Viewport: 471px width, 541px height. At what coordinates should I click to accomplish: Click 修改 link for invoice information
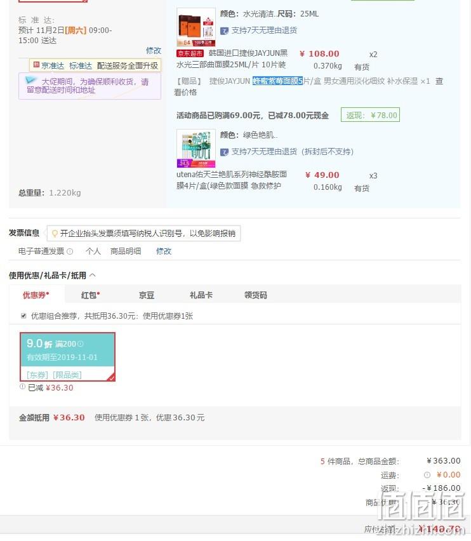tap(164, 251)
